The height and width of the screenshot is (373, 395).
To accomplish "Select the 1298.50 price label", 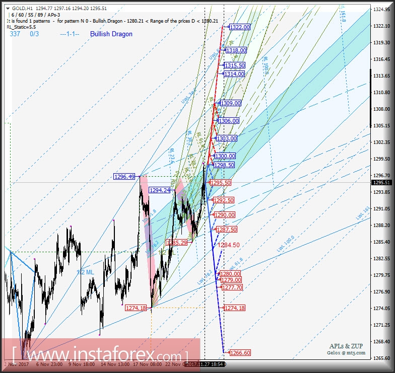I will [x=224, y=165].
